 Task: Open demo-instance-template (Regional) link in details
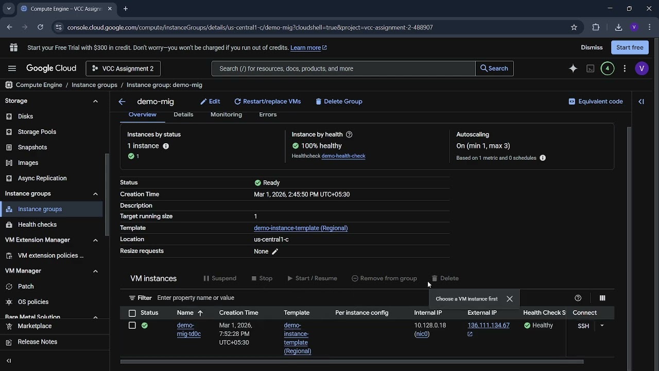301,228
